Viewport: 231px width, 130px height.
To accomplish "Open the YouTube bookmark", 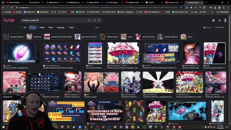I will click(x=17, y=12).
